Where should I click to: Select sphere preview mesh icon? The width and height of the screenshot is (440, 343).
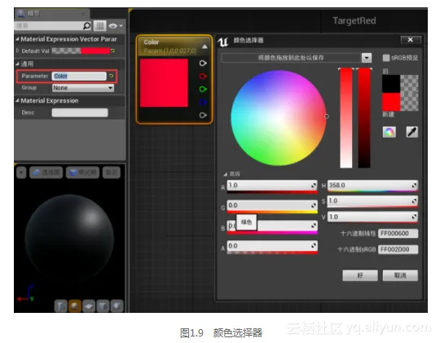[x=74, y=306]
